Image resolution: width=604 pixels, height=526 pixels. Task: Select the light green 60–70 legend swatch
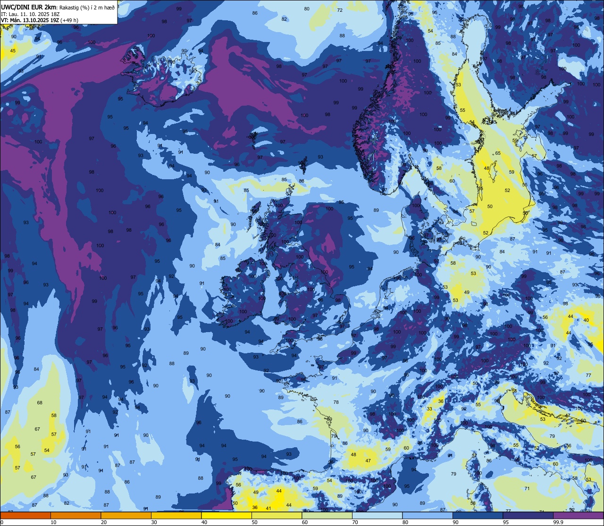tap(327, 515)
